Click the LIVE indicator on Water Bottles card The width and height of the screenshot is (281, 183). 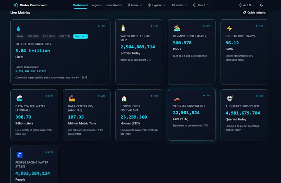tap(155, 26)
